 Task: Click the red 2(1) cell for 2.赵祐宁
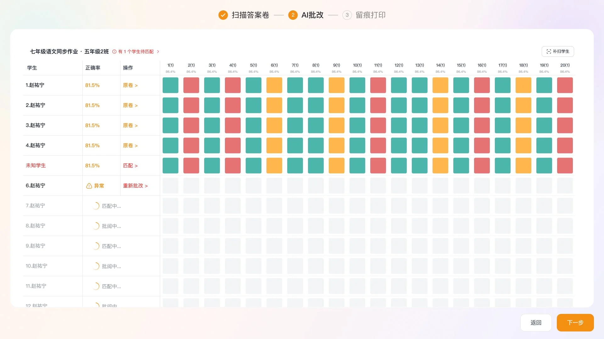191,105
